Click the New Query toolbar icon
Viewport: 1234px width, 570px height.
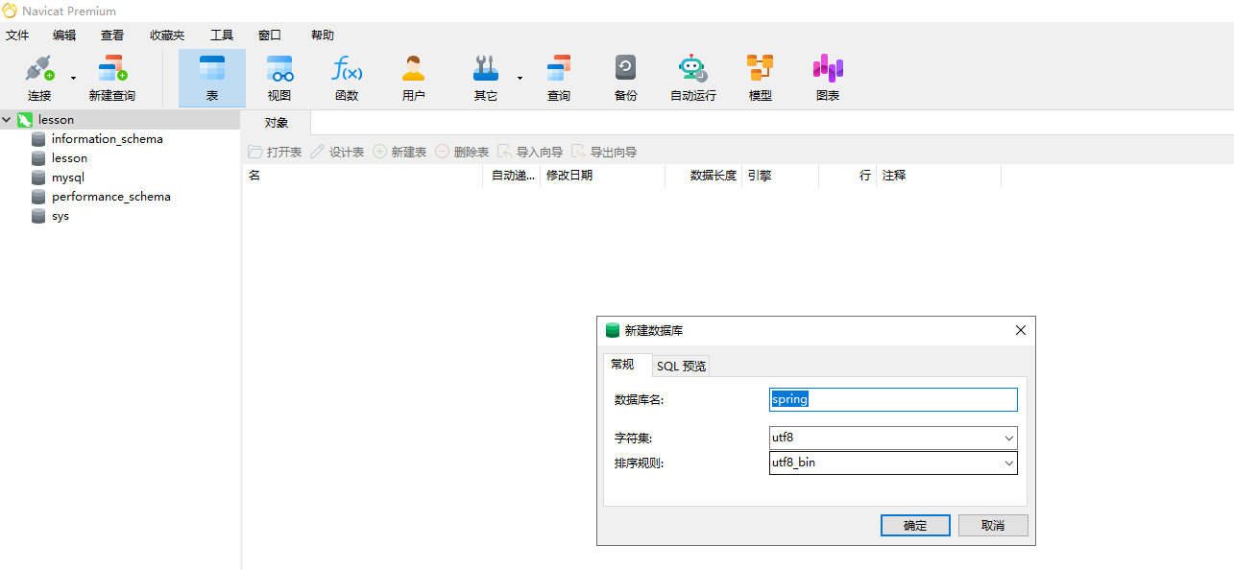tap(112, 78)
